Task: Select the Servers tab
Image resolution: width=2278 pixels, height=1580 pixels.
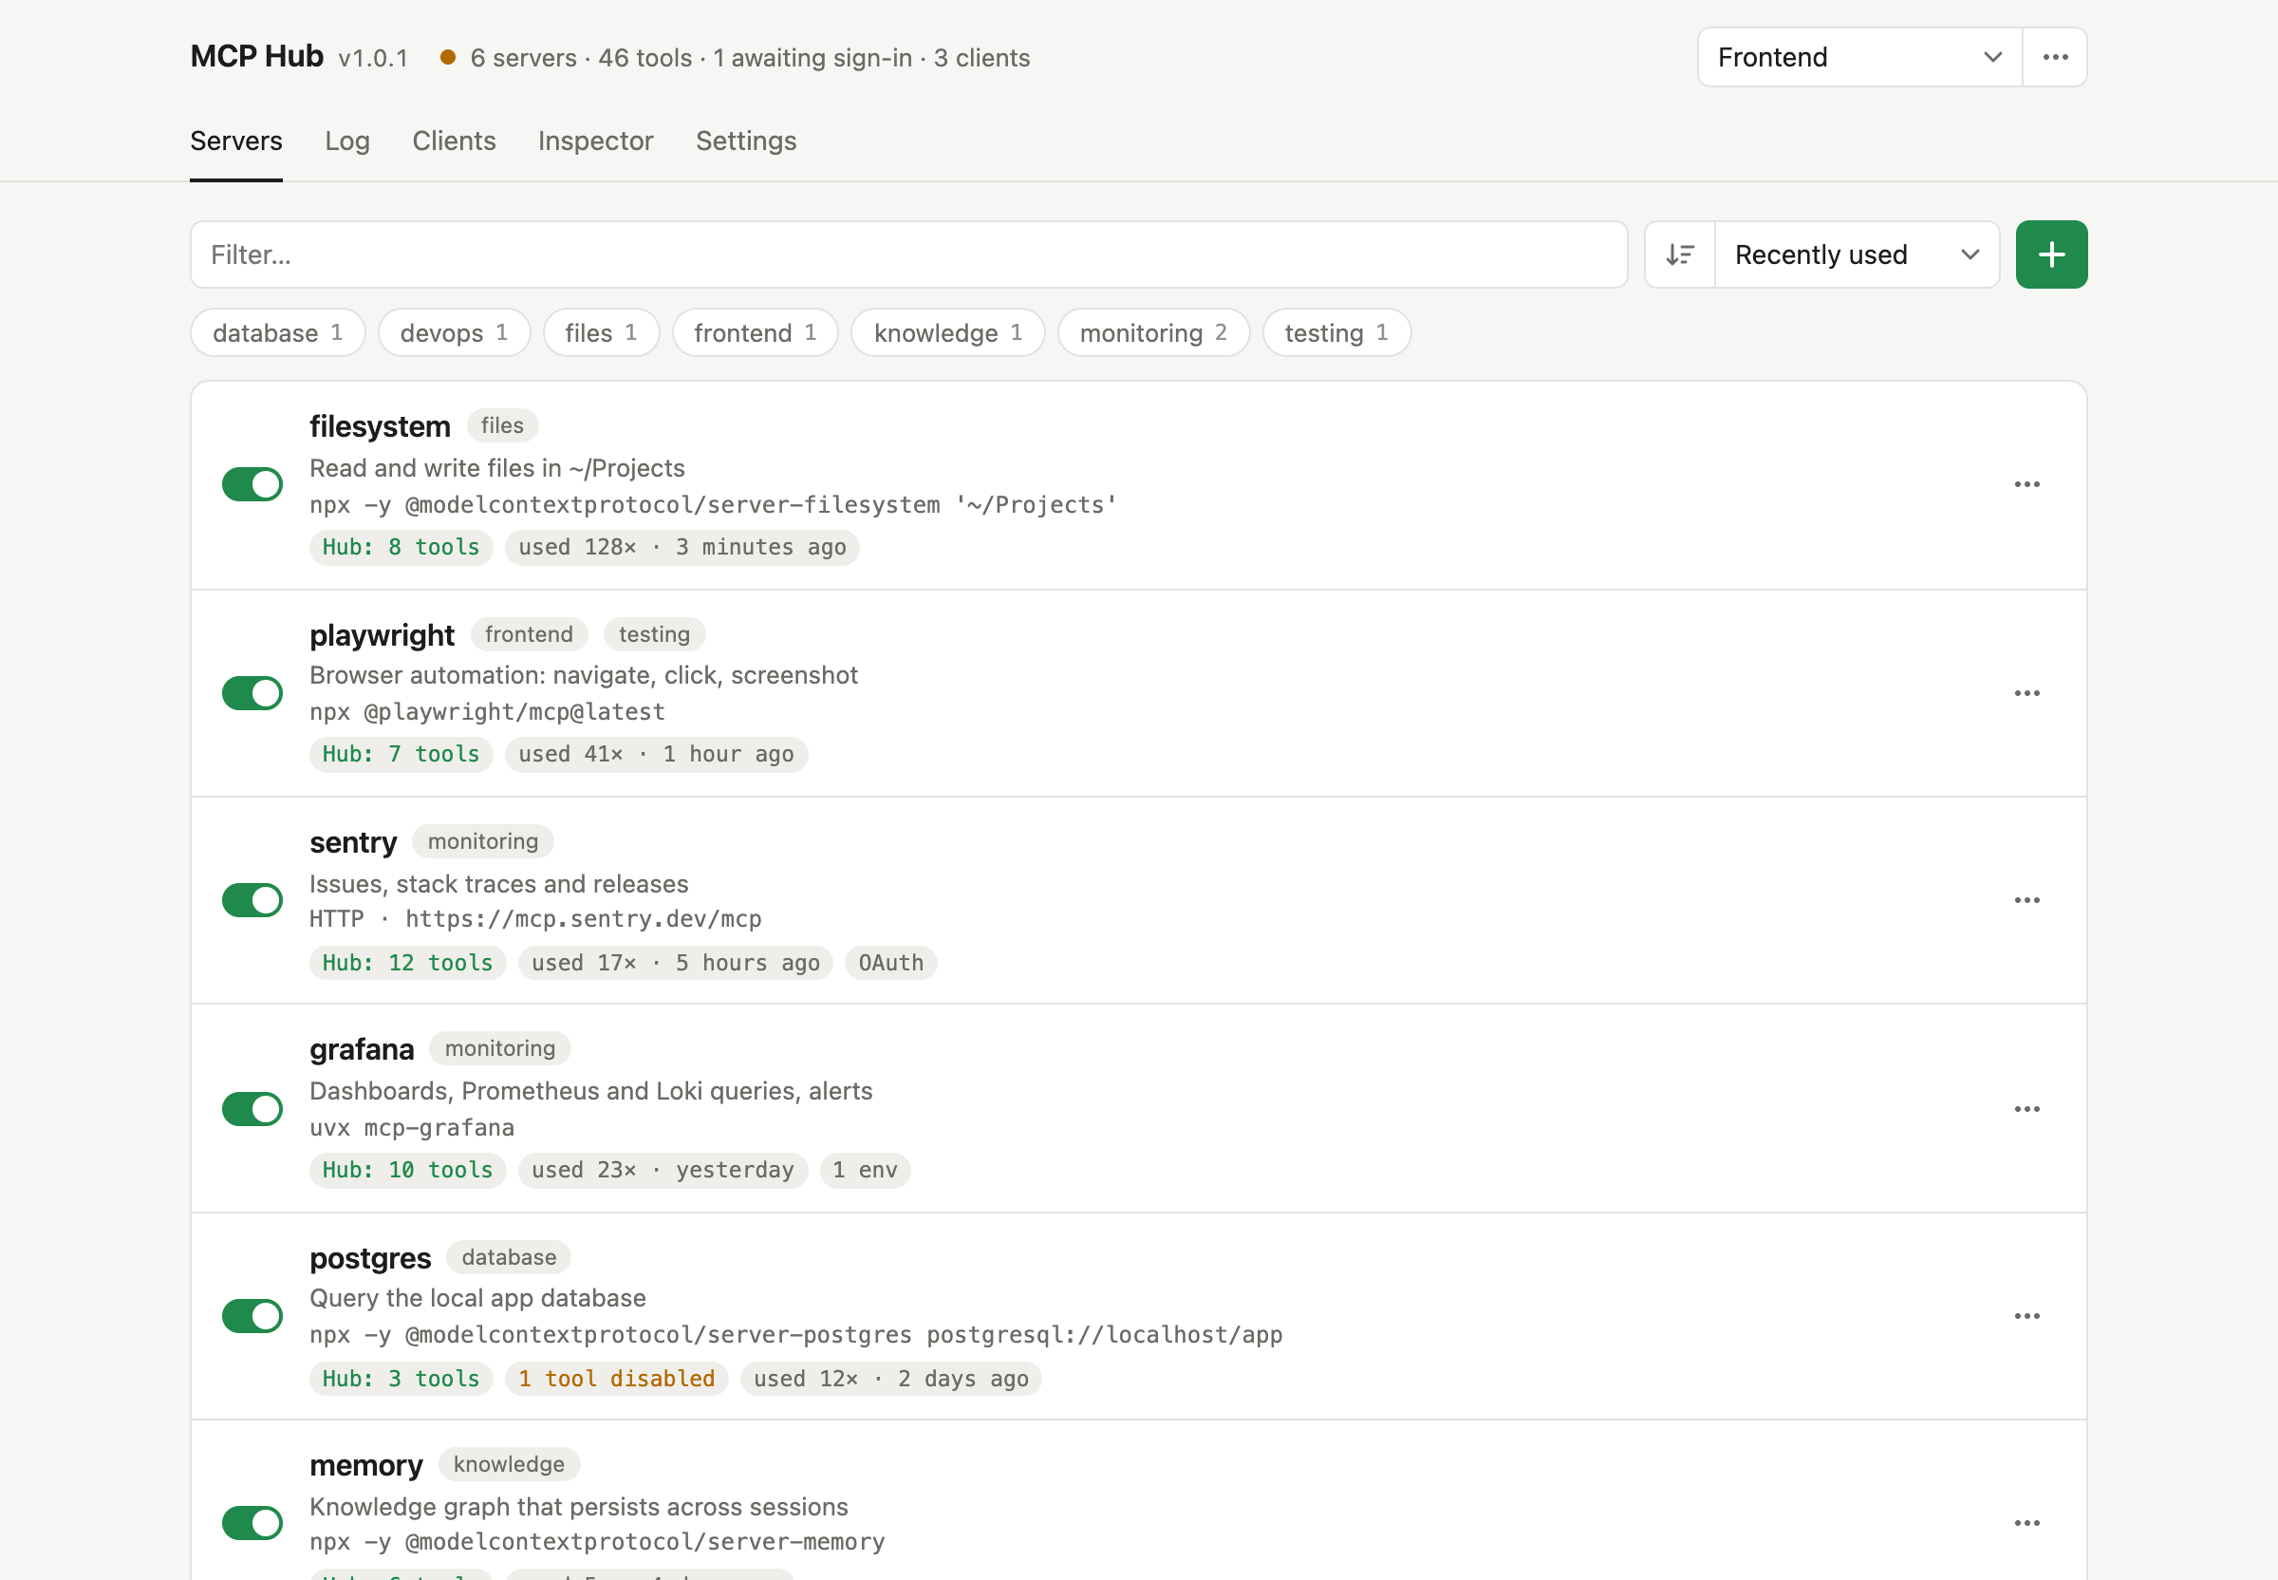Action: 236,141
